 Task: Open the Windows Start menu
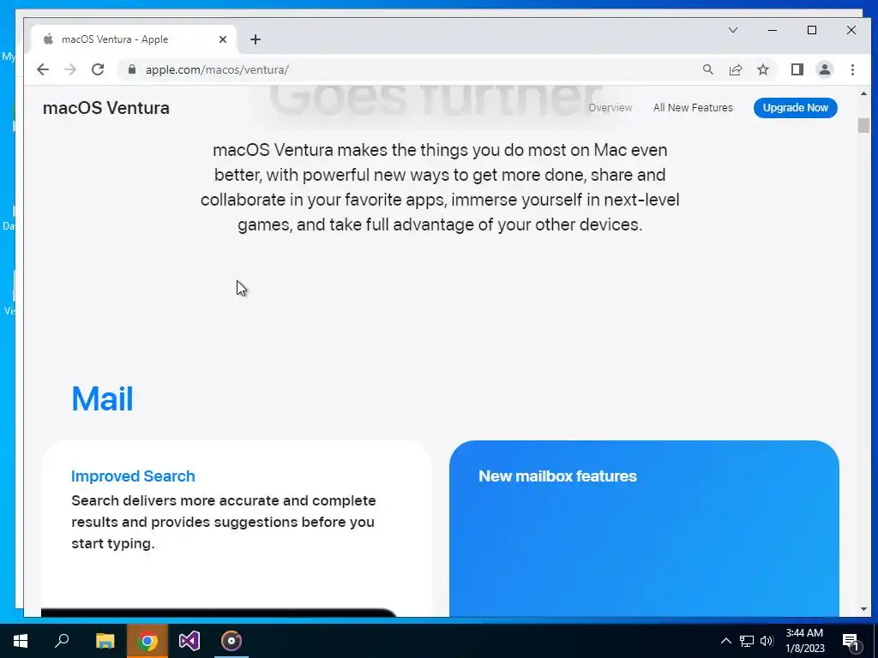tap(21, 641)
